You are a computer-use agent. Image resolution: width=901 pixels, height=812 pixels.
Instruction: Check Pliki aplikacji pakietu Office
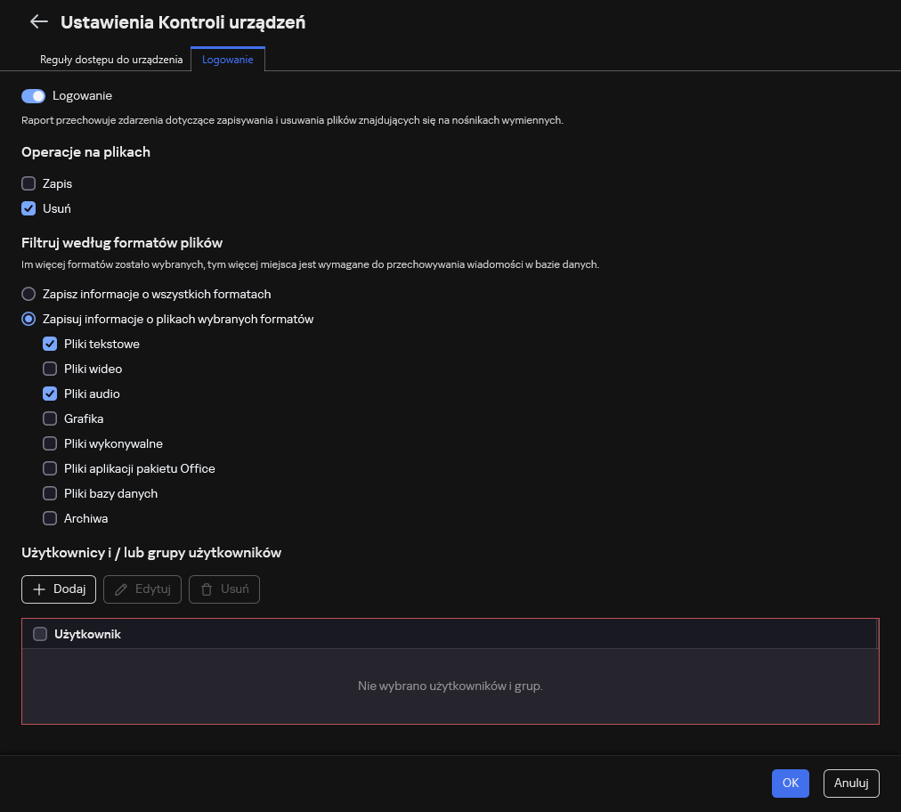point(50,468)
